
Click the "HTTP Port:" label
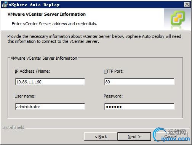pos(114,71)
